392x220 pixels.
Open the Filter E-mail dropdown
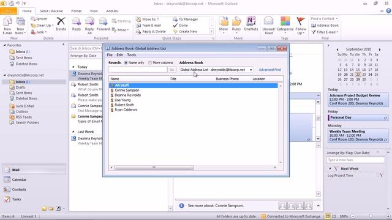(325, 32)
